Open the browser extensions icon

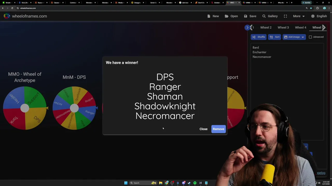click(x=317, y=8)
